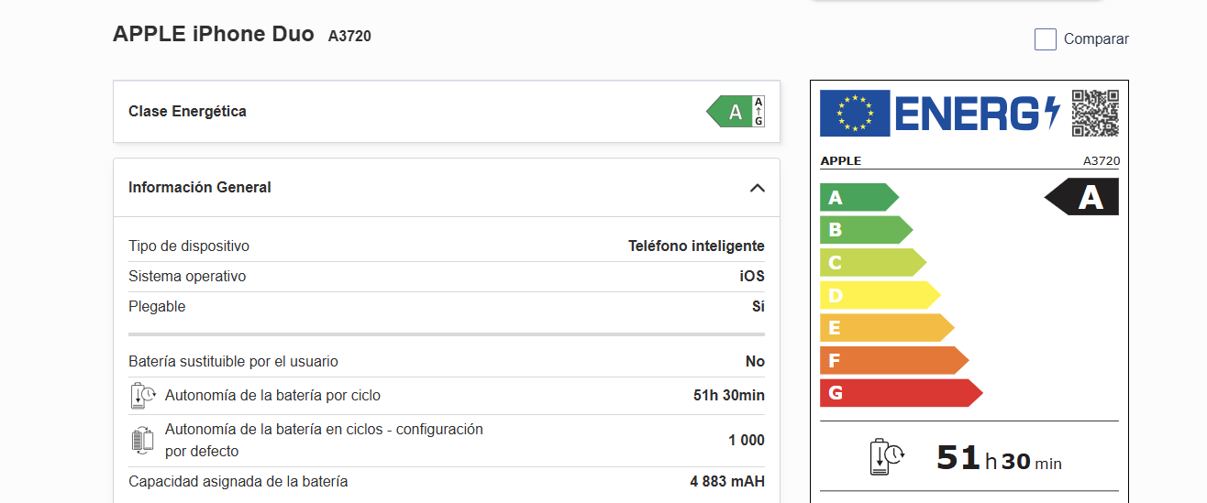
Task: Tick the Comparar checkbox
Action: [x=1045, y=39]
